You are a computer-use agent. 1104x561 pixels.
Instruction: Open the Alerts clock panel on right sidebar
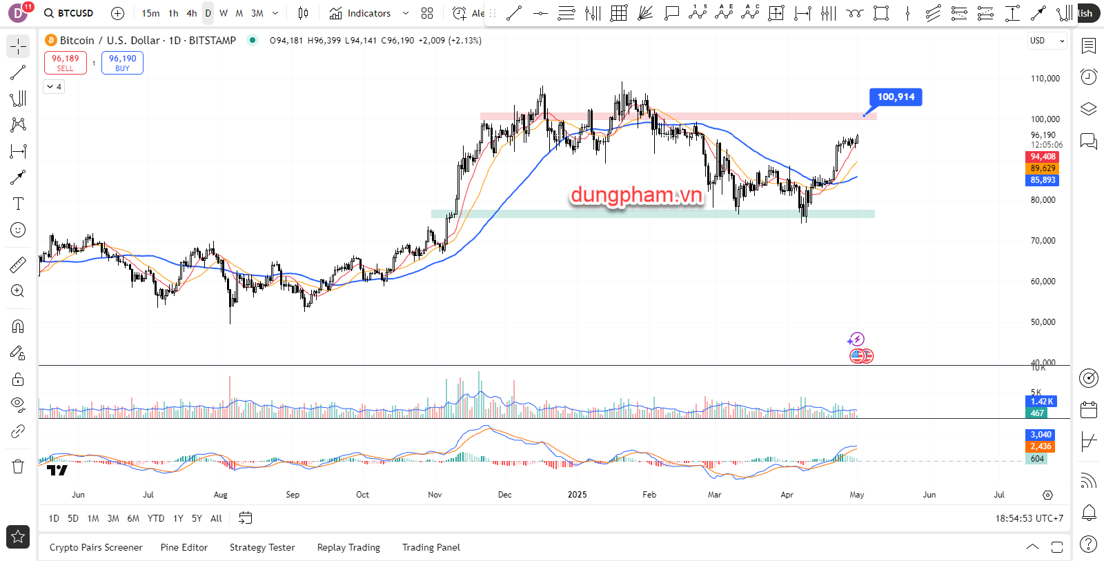tap(1089, 77)
